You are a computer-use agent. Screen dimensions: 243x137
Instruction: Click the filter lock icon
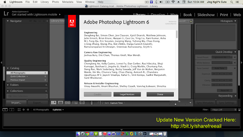[191, 21]
